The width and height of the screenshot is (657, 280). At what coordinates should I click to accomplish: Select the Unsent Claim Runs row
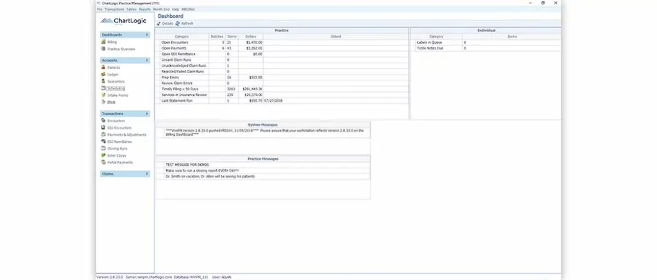pos(282,60)
